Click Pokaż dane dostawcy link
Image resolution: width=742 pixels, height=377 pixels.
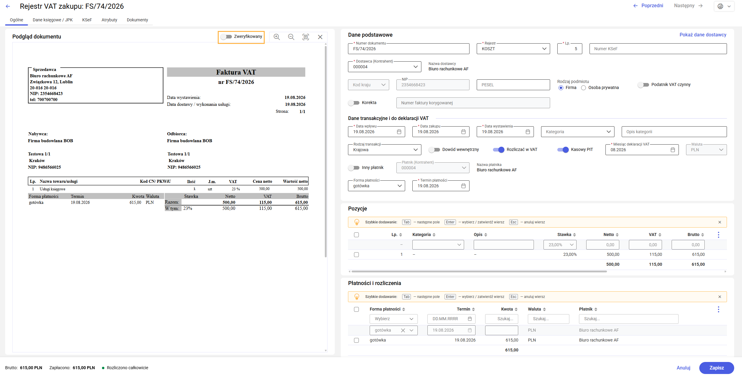[703, 35]
